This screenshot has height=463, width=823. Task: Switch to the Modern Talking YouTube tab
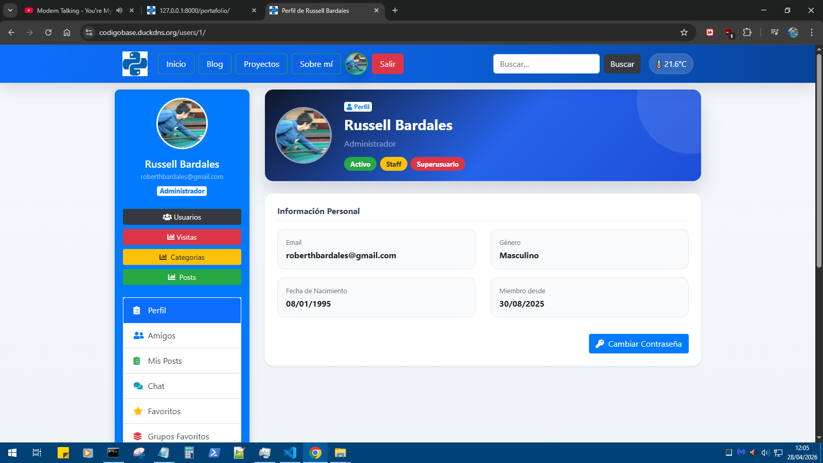(75, 10)
